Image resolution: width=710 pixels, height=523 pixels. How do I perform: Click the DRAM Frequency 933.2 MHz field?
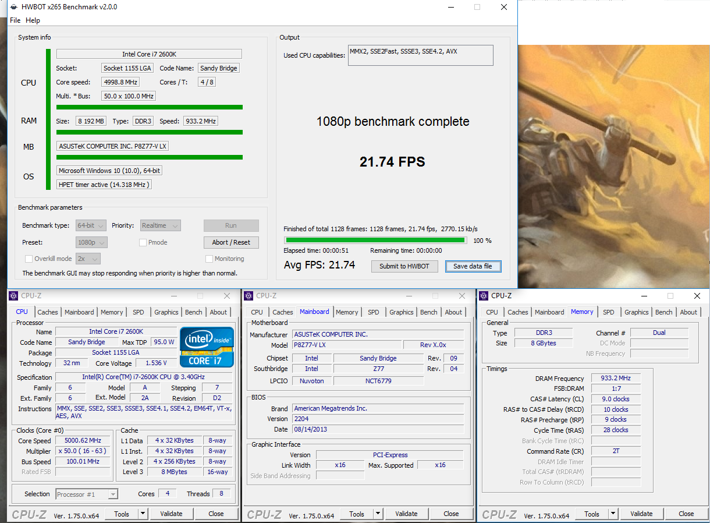point(616,379)
